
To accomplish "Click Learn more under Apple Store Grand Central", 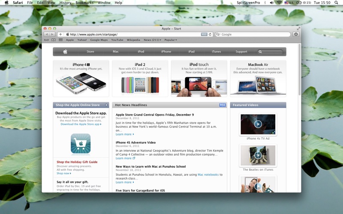I will (125, 134).
